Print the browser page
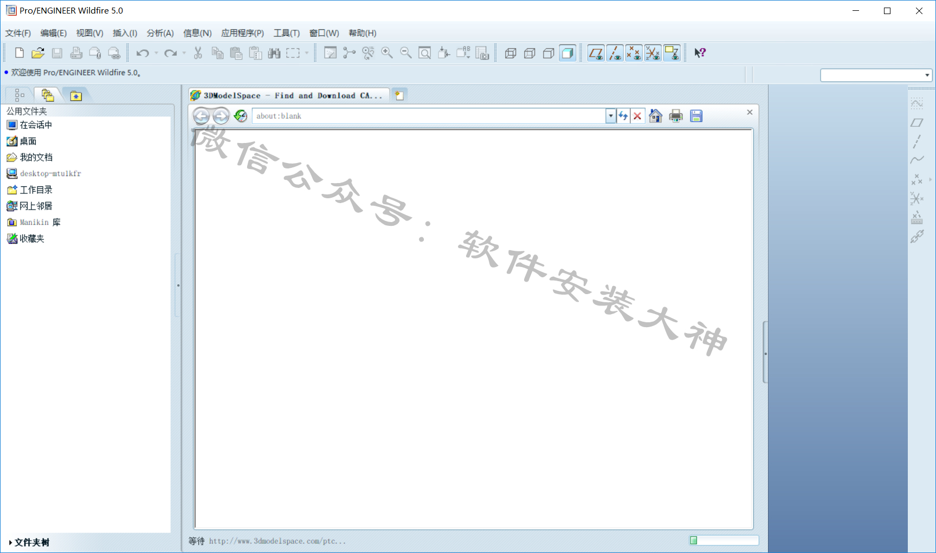Viewport: 936px width, 553px height. coord(676,116)
